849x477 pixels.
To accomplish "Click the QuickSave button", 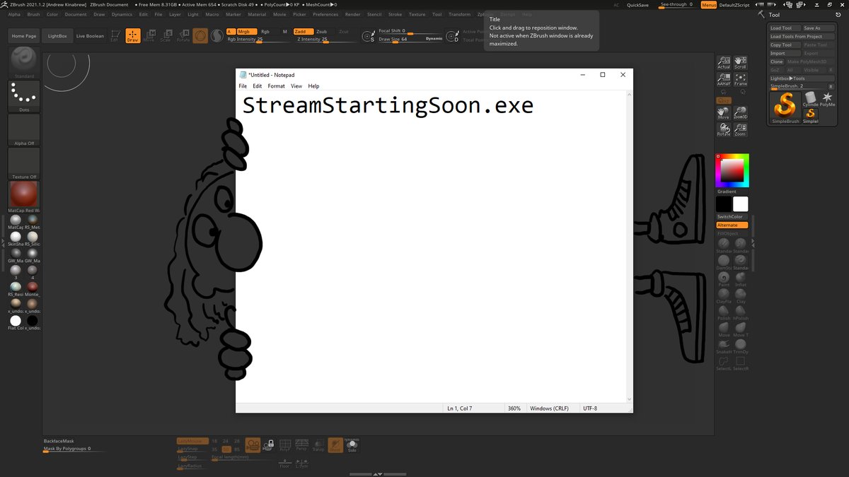I will [x=637, y=5].
